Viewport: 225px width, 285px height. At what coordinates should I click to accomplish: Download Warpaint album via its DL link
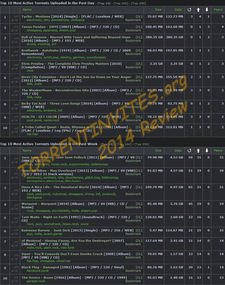[x=139, y=204]
